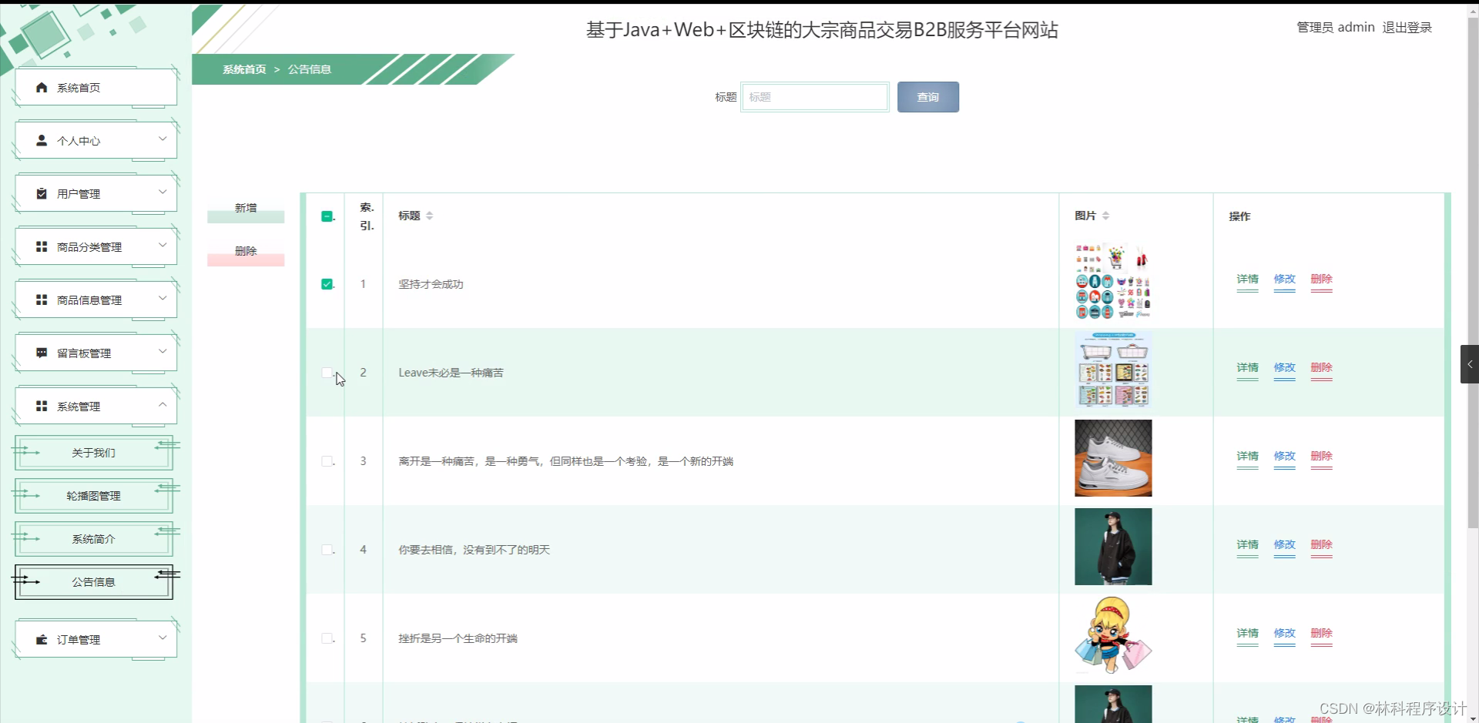The width and height of the screenshot is (1479, 723).
Task: Click the 删除 batch delete button
Action: point(246,252)
